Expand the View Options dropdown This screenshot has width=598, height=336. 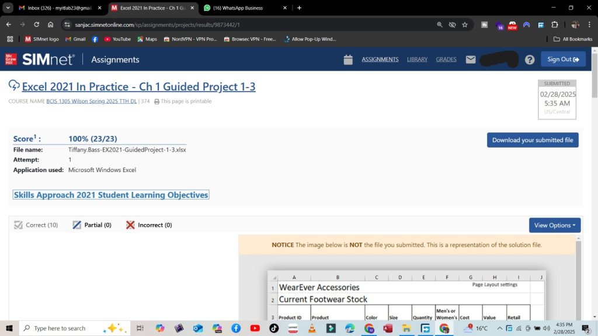555,225
